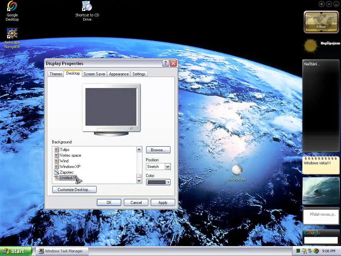Select Untitled-1 in the background list
The image size is (341, 256).
point(68,178)
